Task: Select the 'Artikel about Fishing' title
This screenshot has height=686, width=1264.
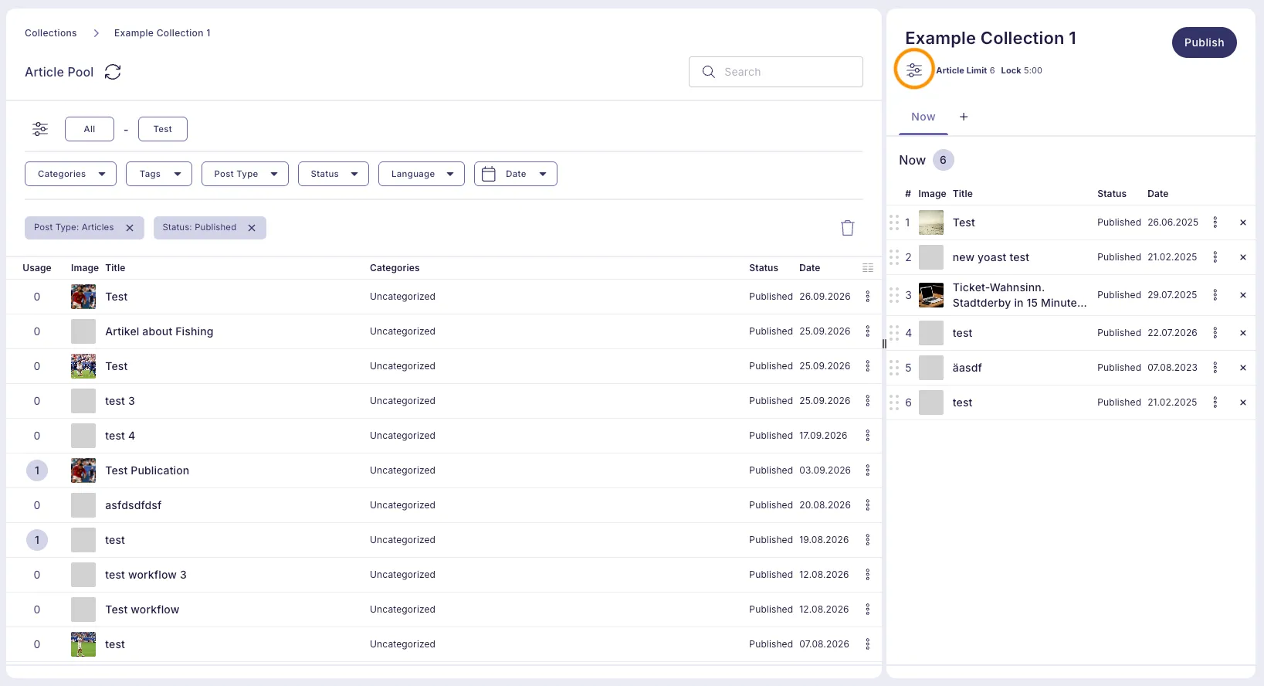Action: coord(159,331)
